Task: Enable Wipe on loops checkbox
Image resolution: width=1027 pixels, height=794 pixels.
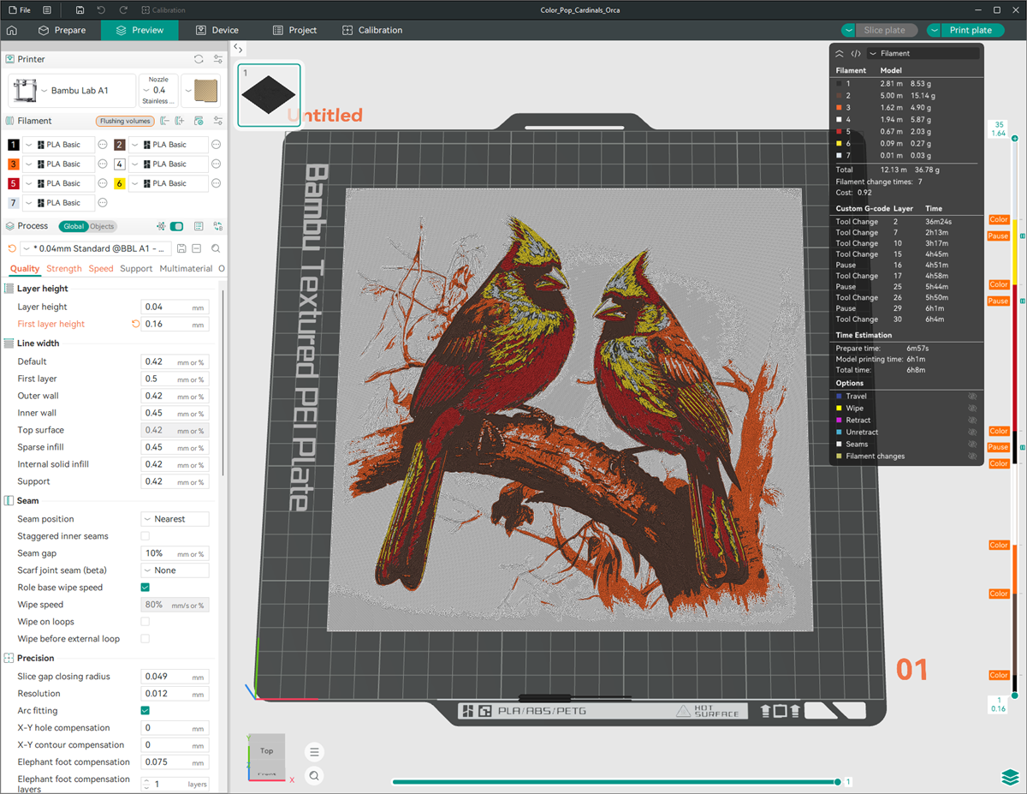Action: (145, 622)
